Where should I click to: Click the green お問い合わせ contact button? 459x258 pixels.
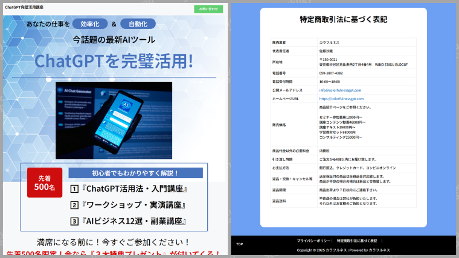[208, 9]
